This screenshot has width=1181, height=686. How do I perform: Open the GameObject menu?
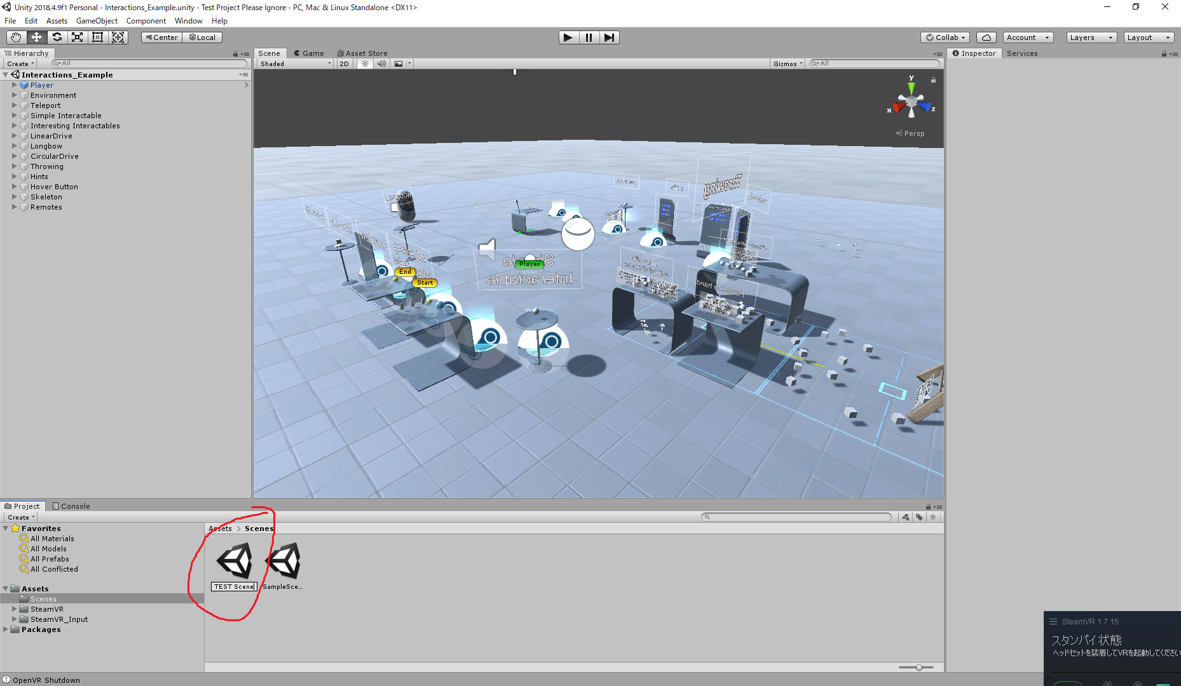pos(96,20)
